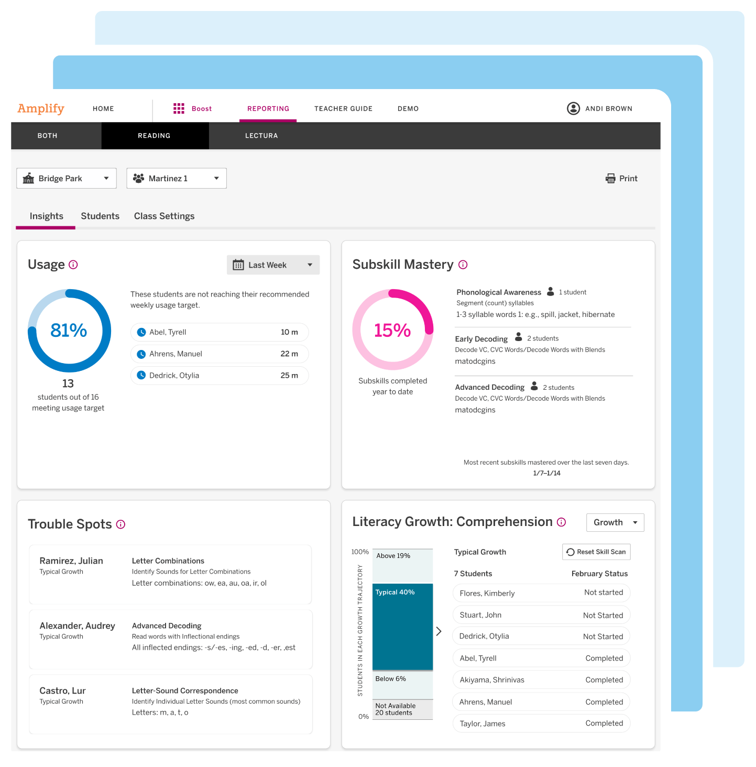Select the REPORTING menu item
This screenshot has height=767, width=756.
pos(268,109)
